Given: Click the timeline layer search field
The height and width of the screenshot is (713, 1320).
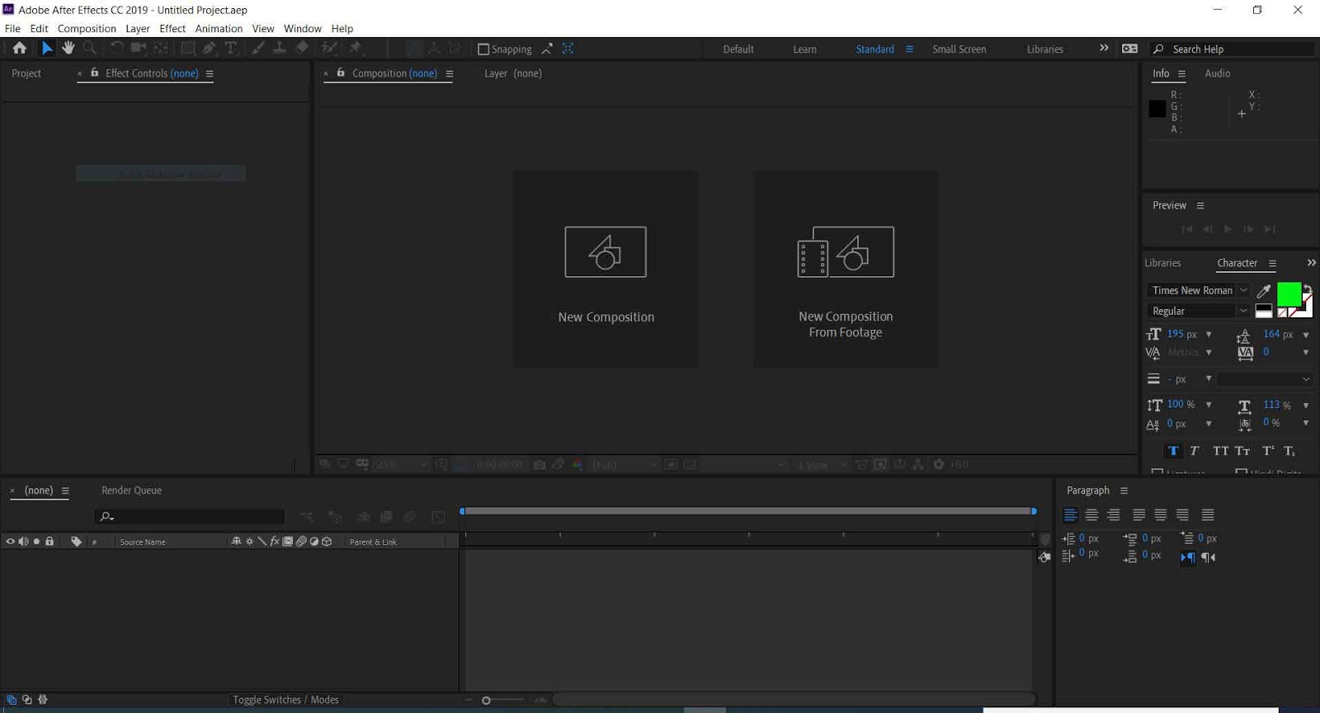Looking at the screenshot, I should 190,517.
